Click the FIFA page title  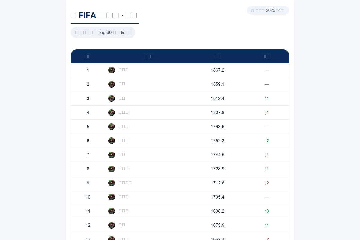(104, 15)
